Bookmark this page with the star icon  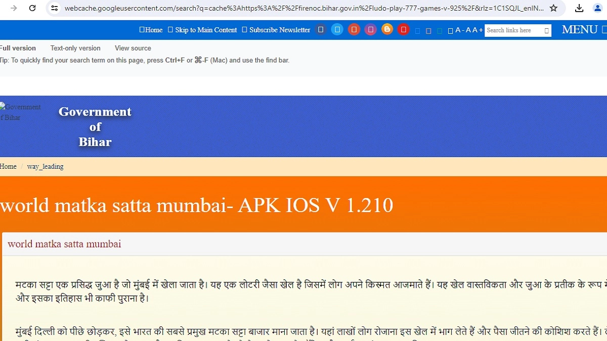tap(553, 8)
